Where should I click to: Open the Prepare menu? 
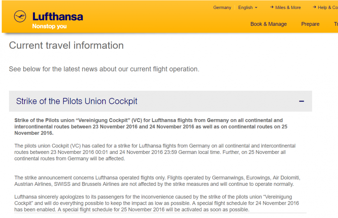click(x=310, y=24)
